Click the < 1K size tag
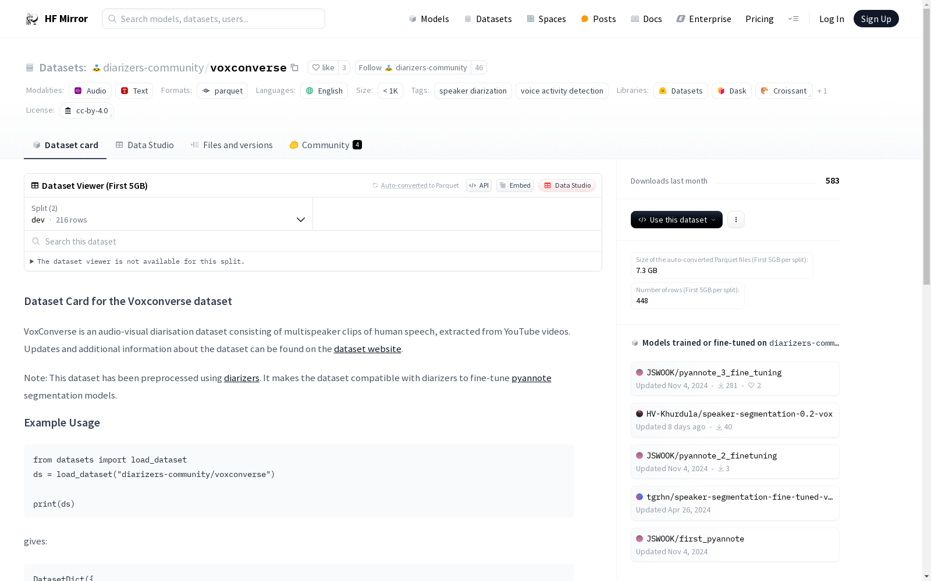Image resolution: width=931 pixels, height=581 pixels. [390, 91]
